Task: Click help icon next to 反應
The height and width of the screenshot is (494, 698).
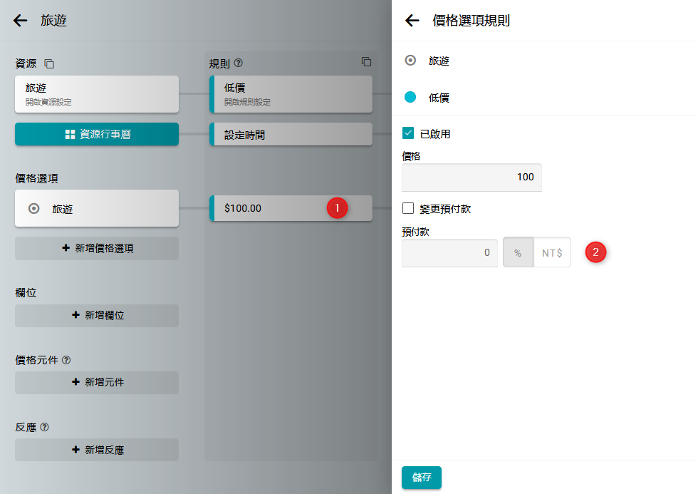Action: click(x=44, y=427)
